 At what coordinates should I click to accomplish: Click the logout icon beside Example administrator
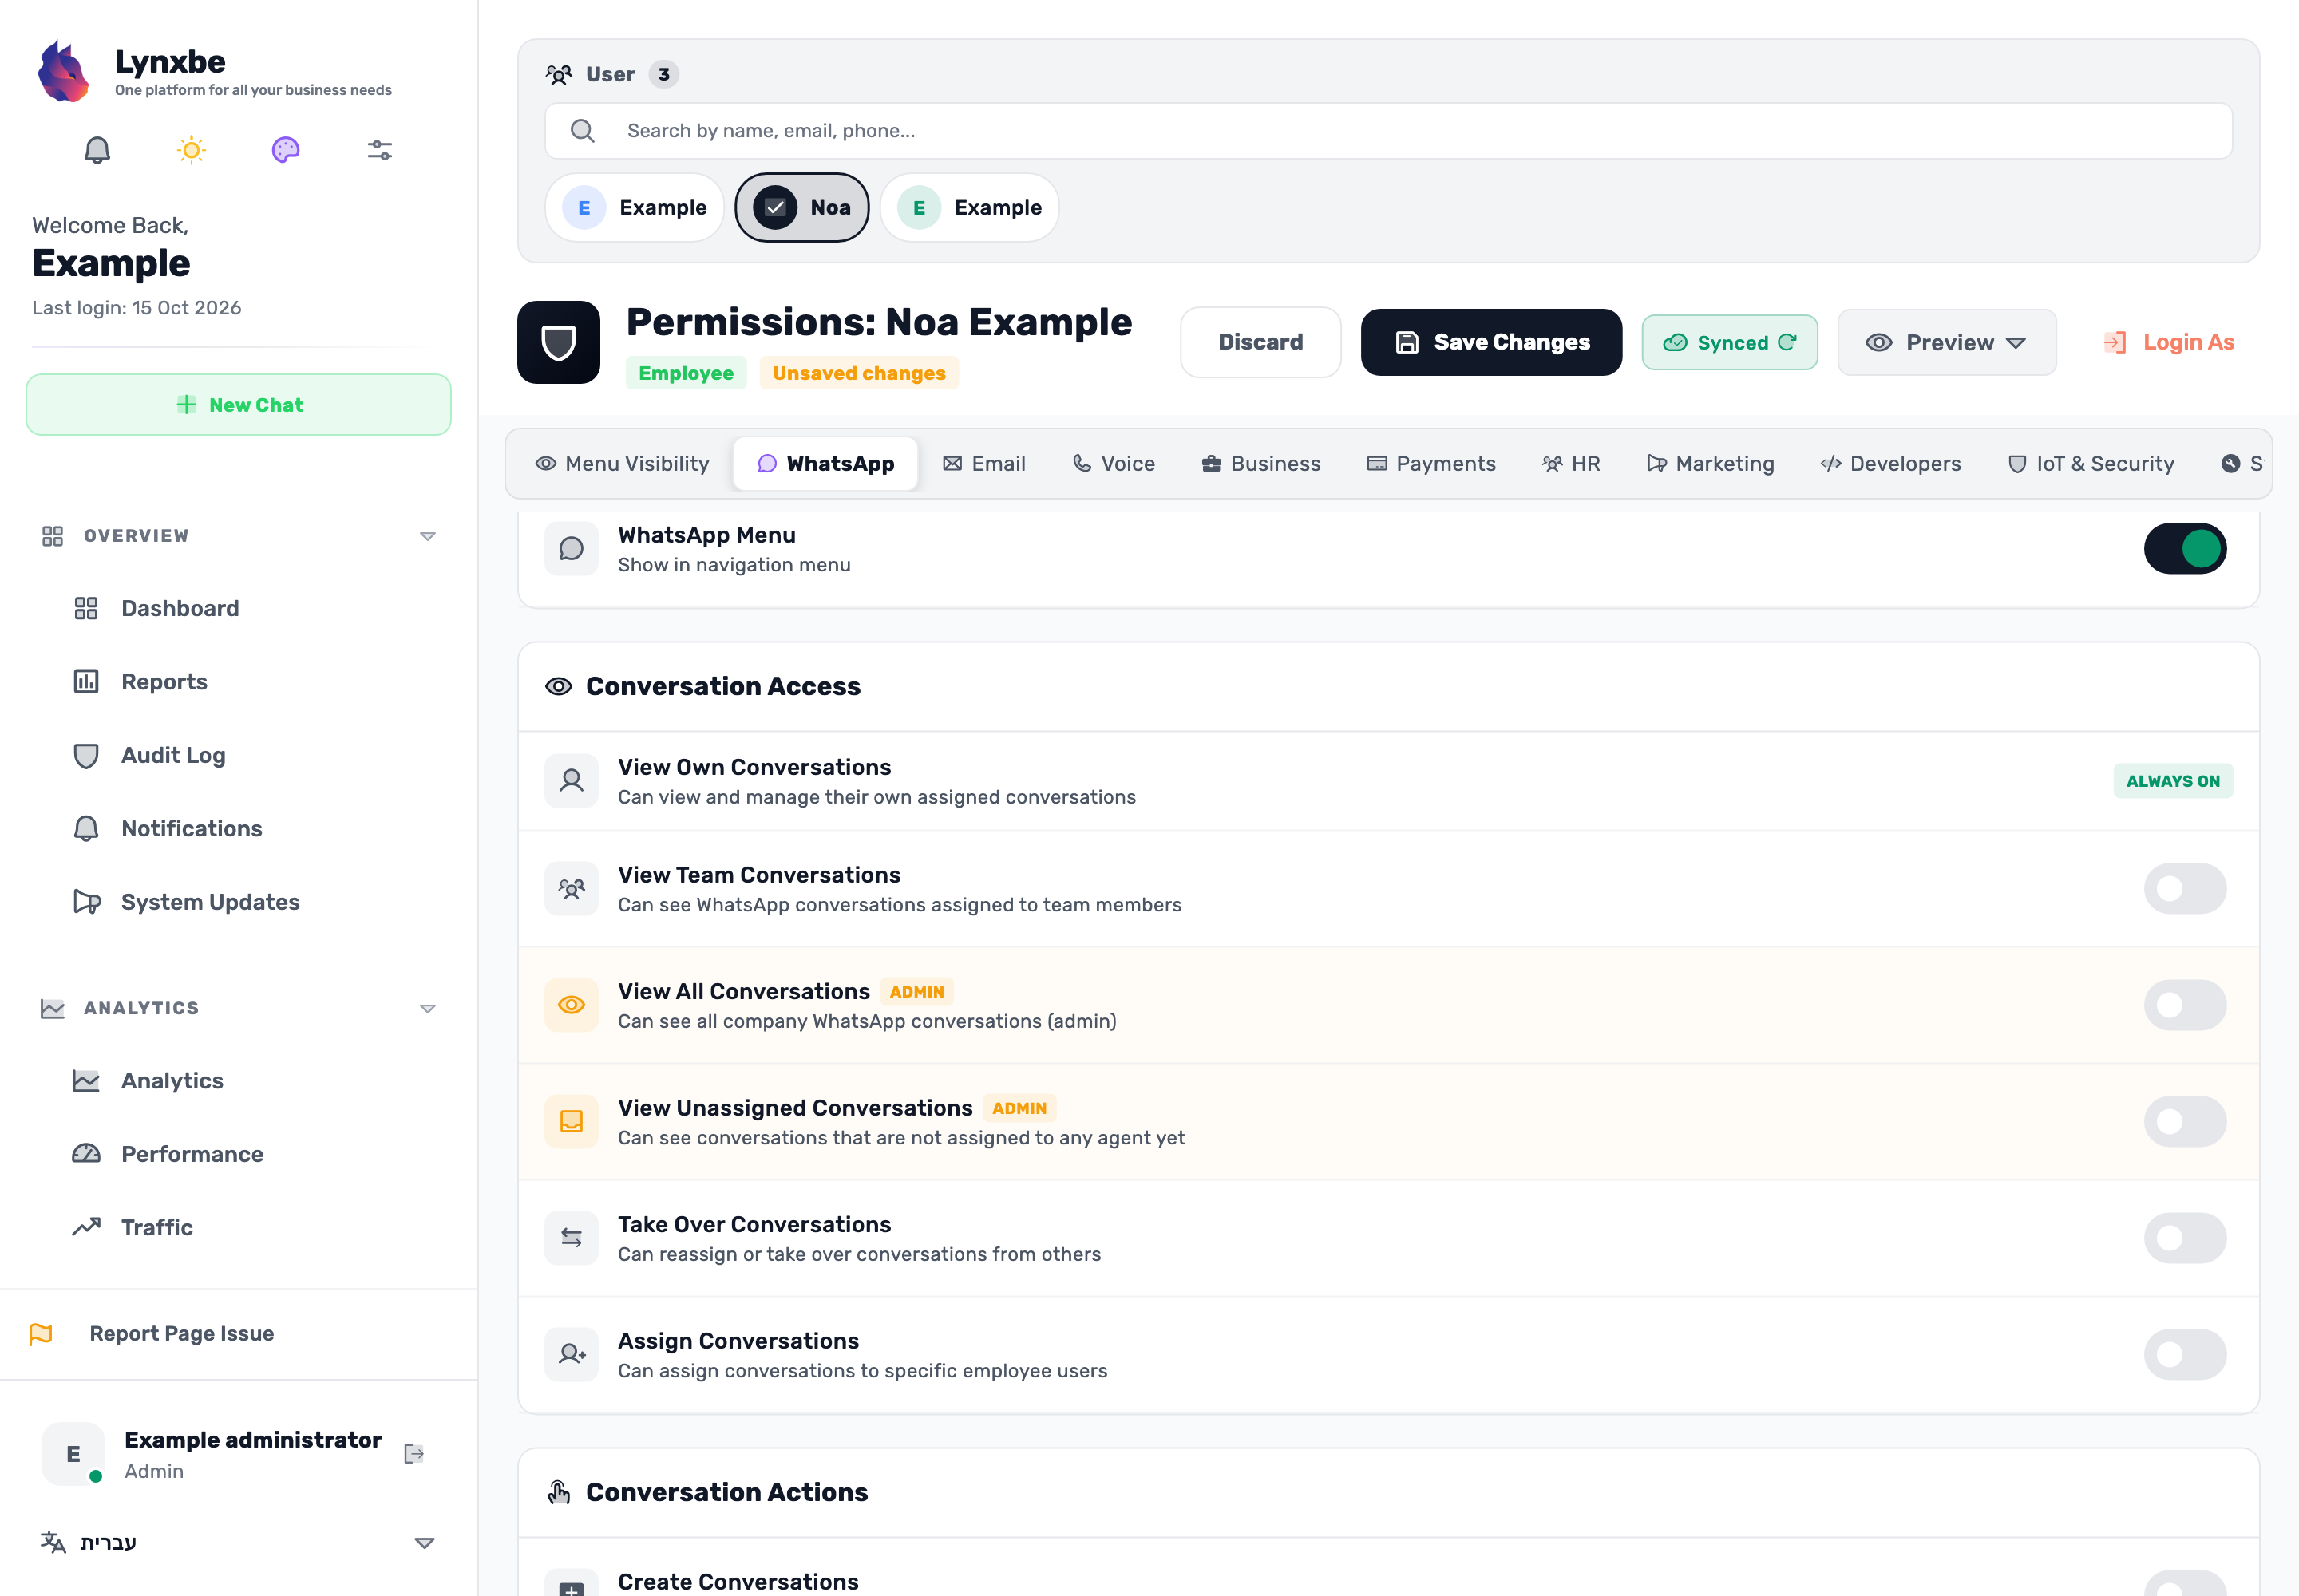pos(414,1454)
